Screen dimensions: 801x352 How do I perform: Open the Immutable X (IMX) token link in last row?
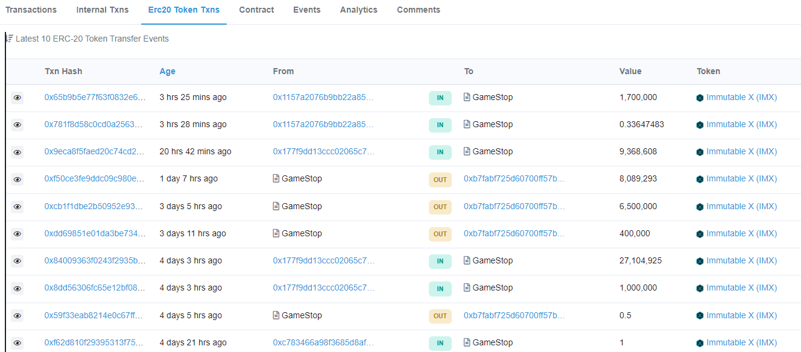tap(741, 342)
